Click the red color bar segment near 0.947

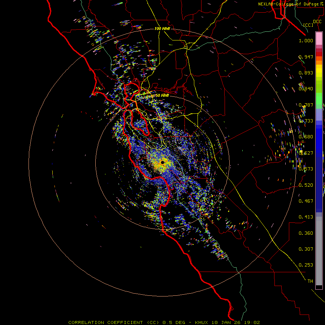(319, 54)
